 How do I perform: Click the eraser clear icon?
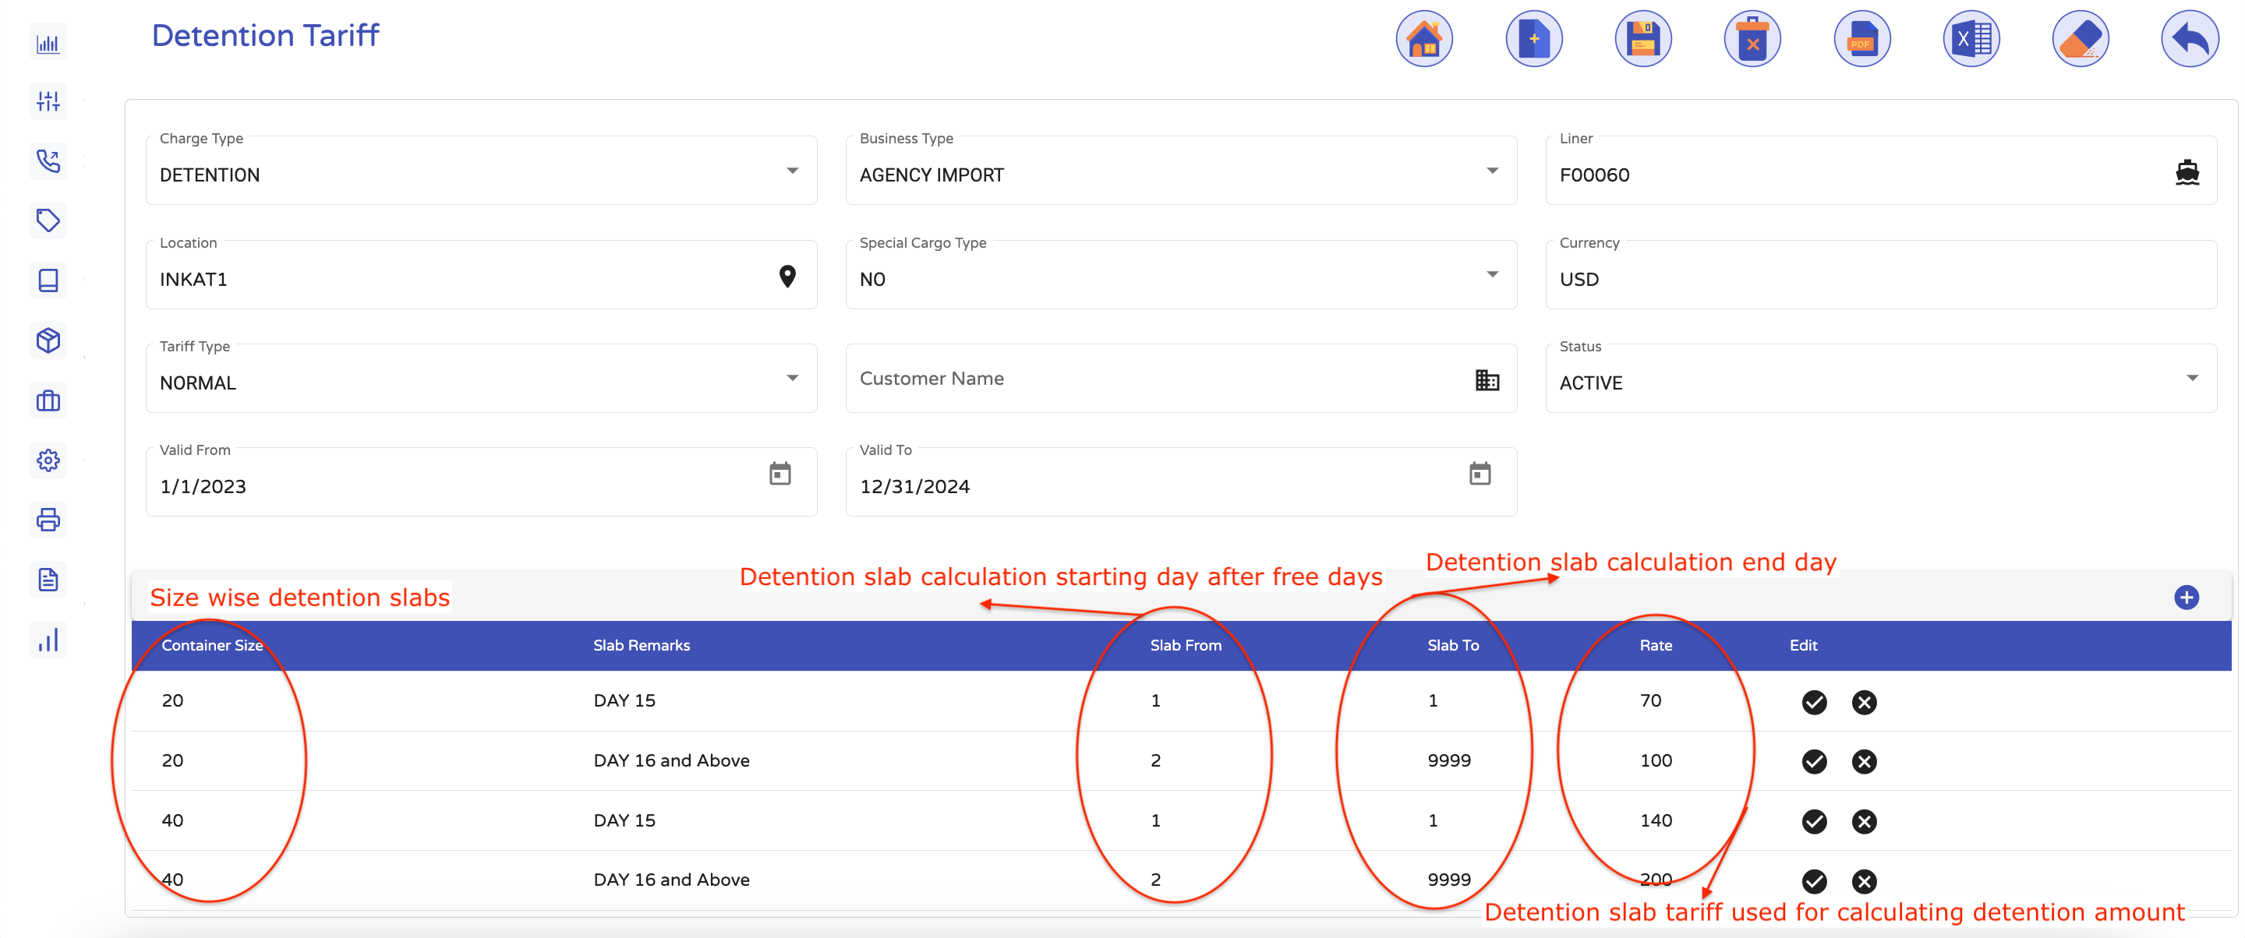coord(2080,39)
